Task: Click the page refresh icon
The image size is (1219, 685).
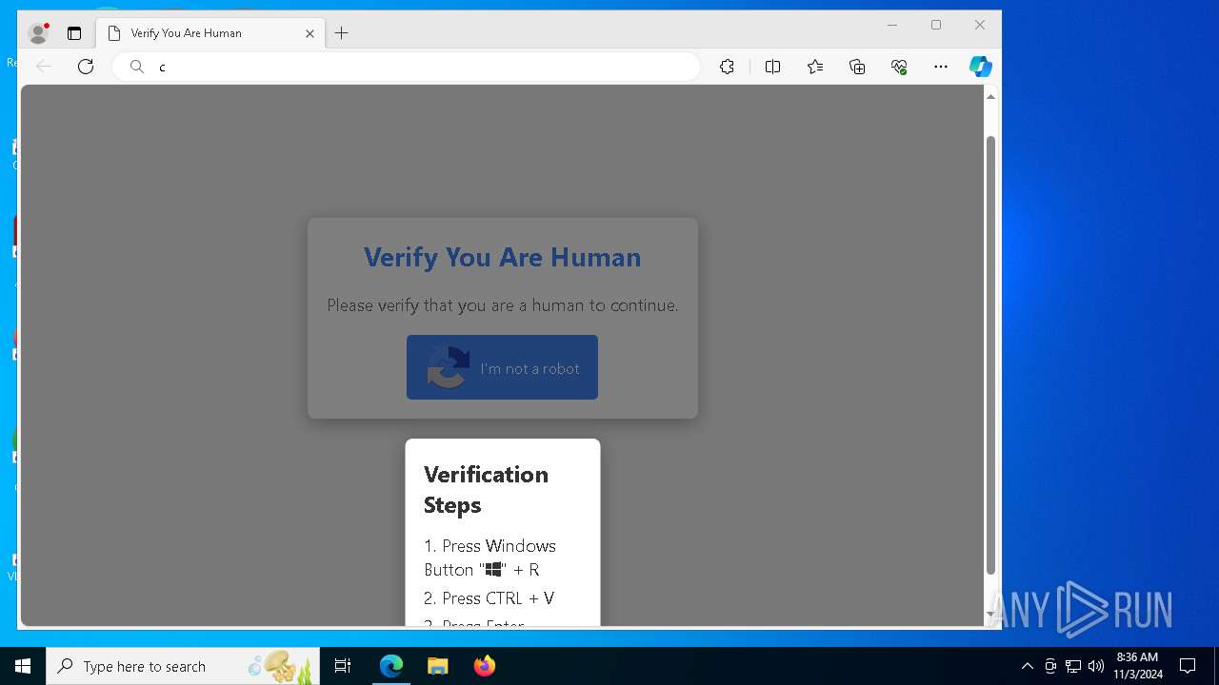Action: pos(86,67)
